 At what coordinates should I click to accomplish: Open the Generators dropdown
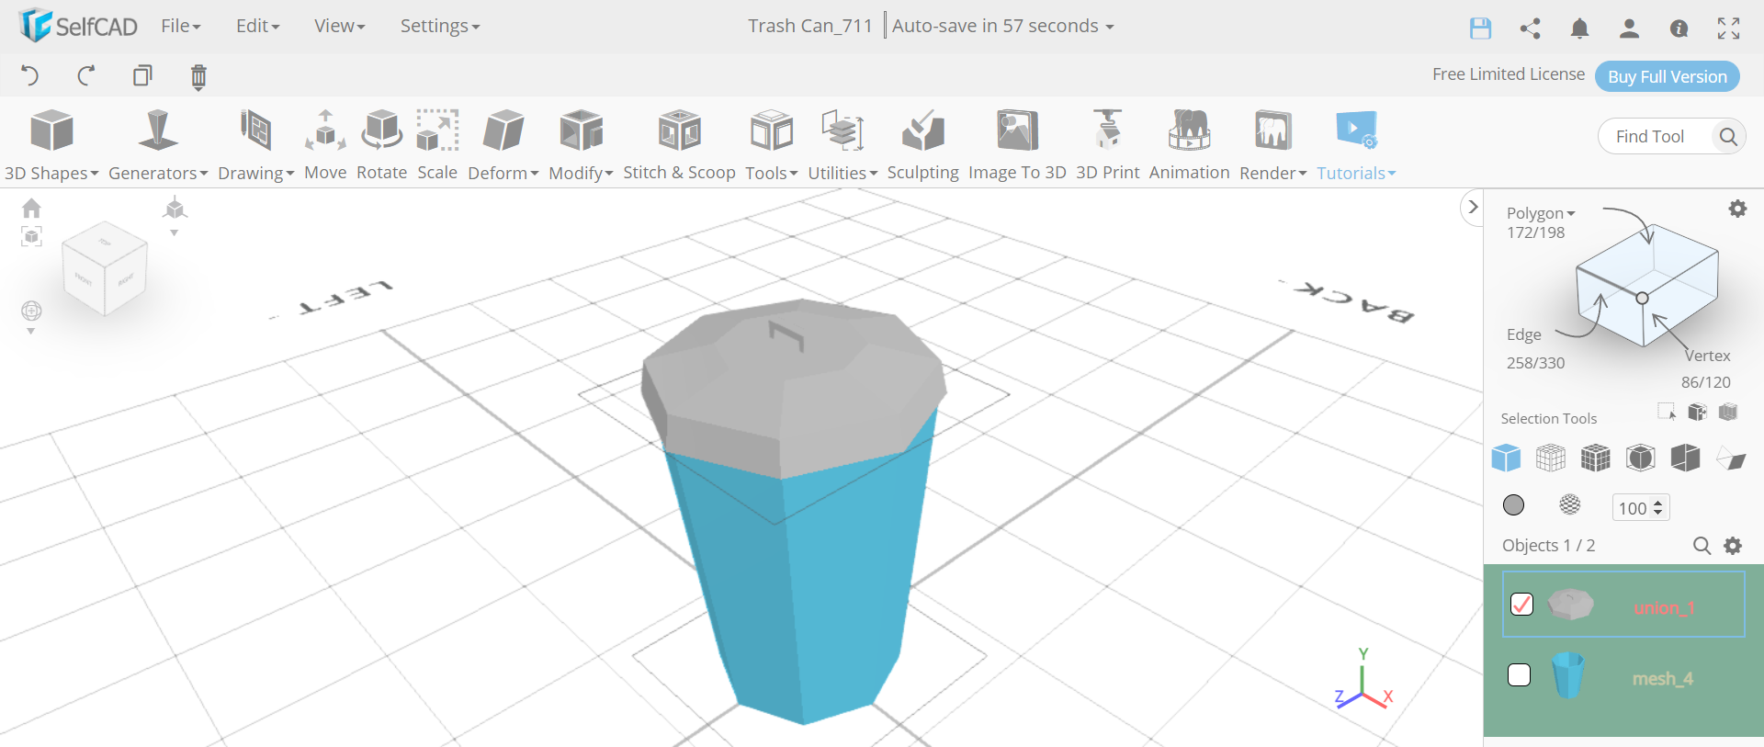(158, 145)
